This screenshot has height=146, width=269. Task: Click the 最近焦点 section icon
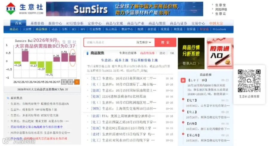[8, 98]
